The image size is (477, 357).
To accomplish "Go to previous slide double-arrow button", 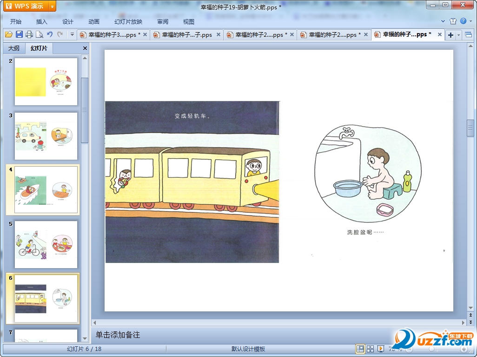I will click(470, 315).
